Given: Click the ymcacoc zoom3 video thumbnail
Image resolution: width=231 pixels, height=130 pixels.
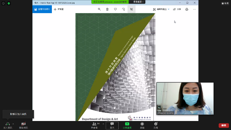Looking at the screenshot, I should pyautogui.click(x=185, y=98).
